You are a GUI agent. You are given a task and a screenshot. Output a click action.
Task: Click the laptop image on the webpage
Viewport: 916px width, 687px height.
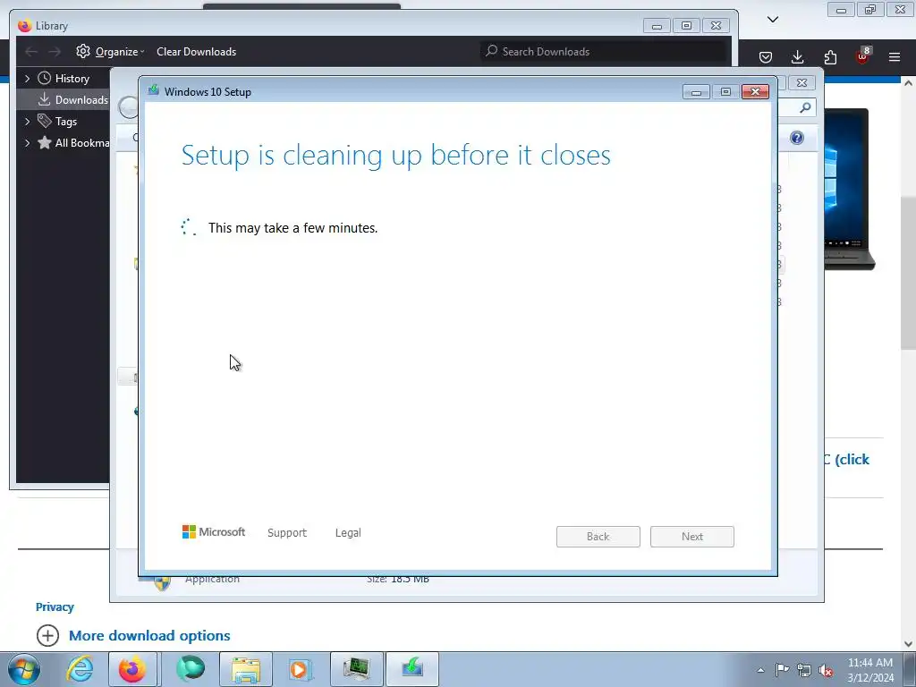pyautogui.click(x=849, y=189)
